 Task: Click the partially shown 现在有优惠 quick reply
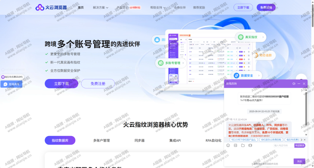(292, 140)
